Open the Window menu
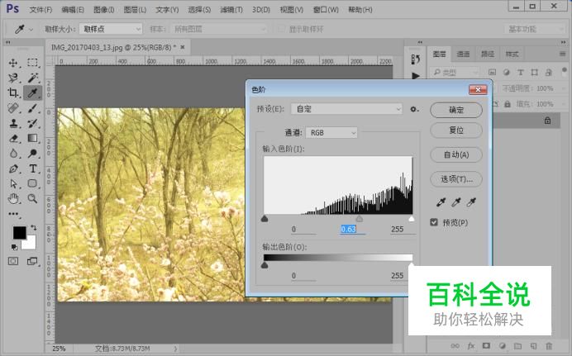Viewport: 572px width, 356px height. point(326,9)
